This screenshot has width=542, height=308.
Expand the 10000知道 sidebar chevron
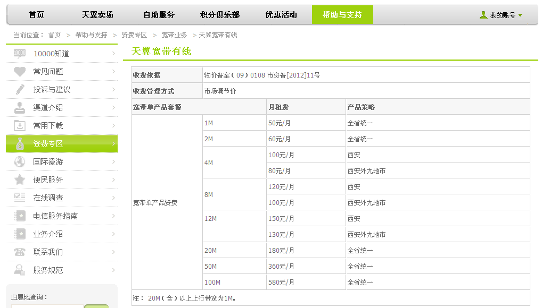tap(114, 54)
